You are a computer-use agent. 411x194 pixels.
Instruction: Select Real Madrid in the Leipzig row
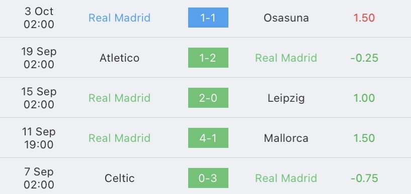[x=120, y=98]
